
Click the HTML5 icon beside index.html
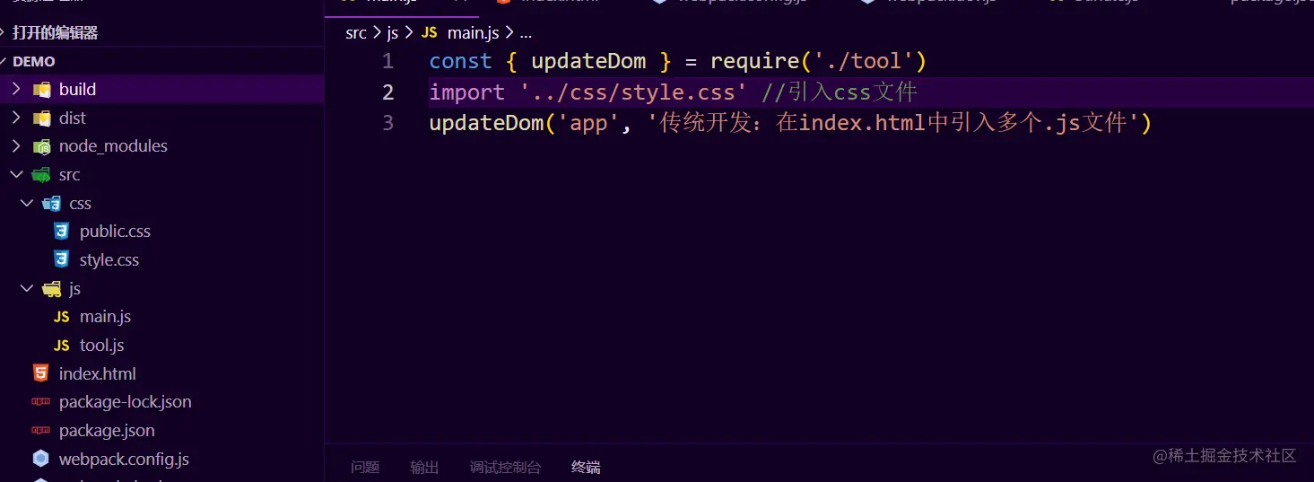(40, 373)
